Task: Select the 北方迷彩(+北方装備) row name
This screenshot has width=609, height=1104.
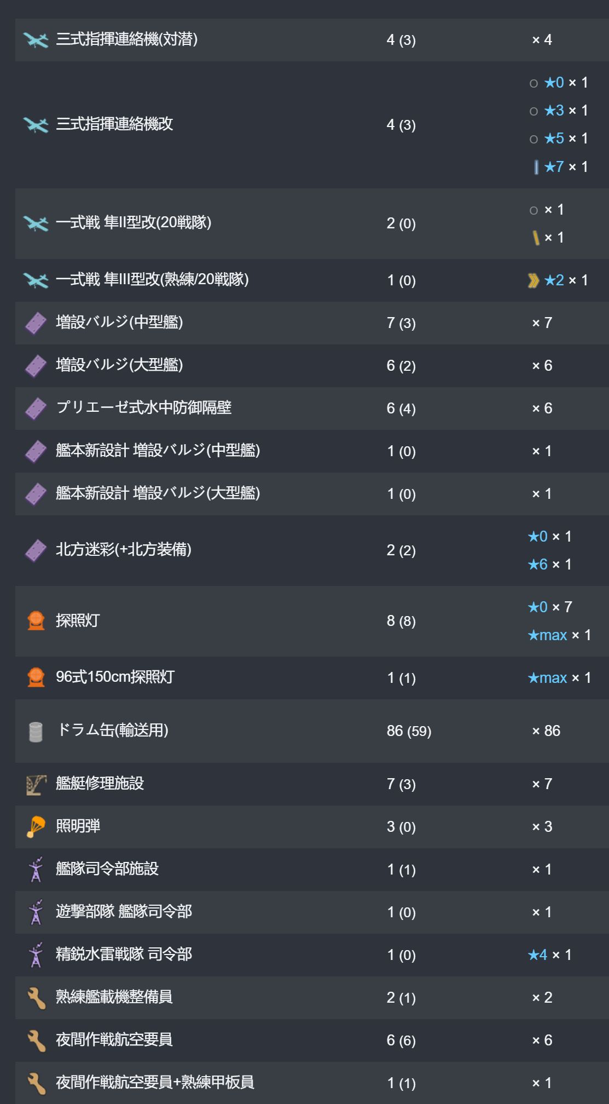Action: pos(124,550)
